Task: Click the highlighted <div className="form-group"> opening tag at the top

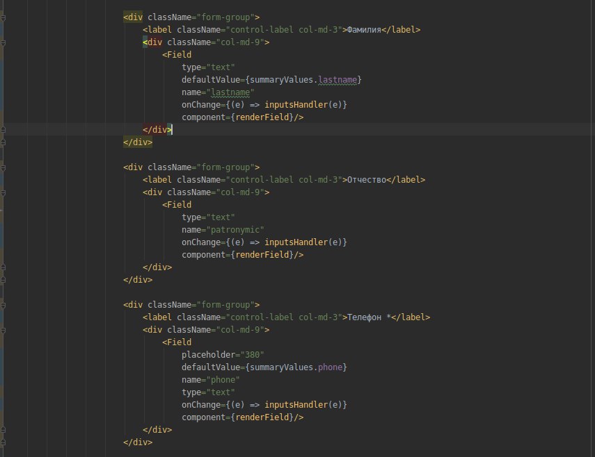Action: (191, 17)
